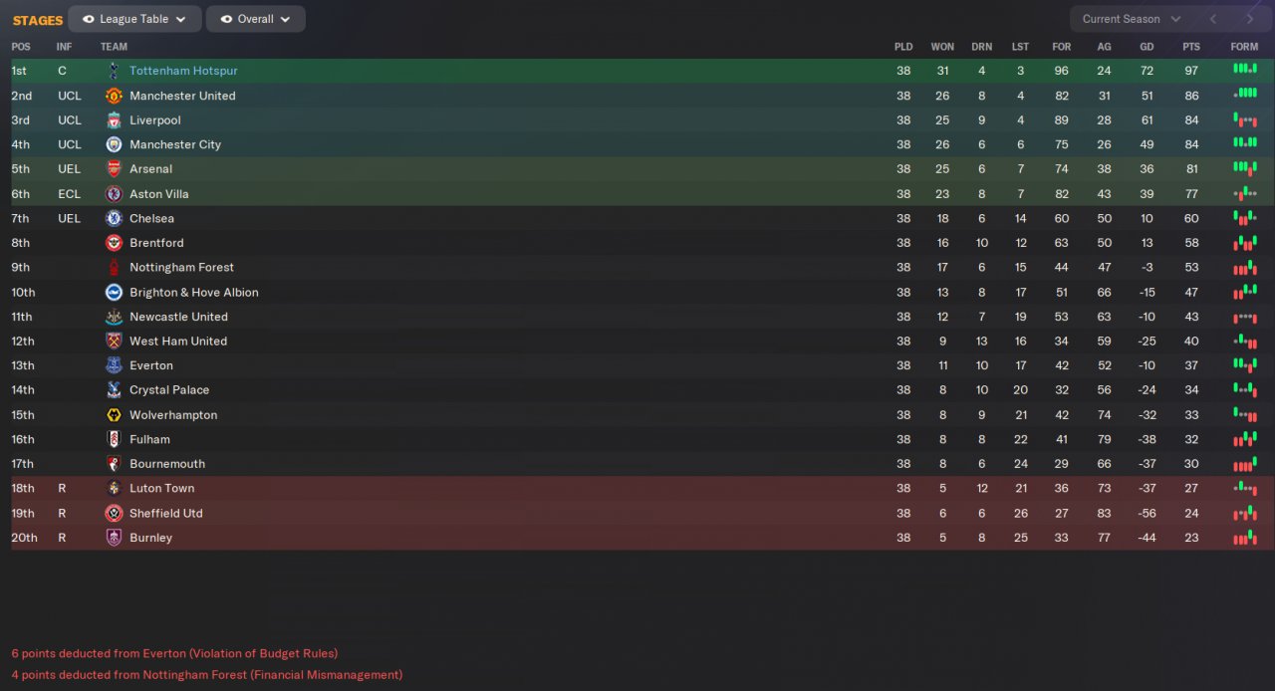Go to the previous season arrow
This screenshot has height=691, width=1275.
(x=1212, y=19)
